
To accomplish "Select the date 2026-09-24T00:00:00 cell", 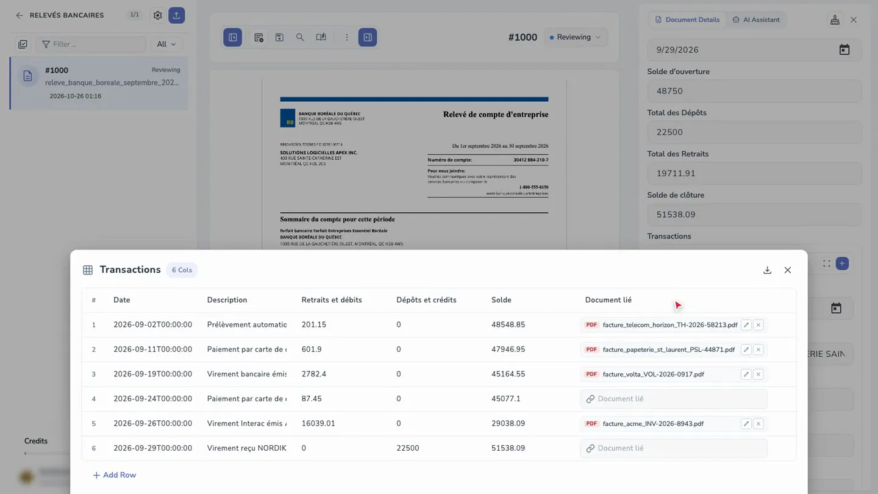I will coord(152,399).
